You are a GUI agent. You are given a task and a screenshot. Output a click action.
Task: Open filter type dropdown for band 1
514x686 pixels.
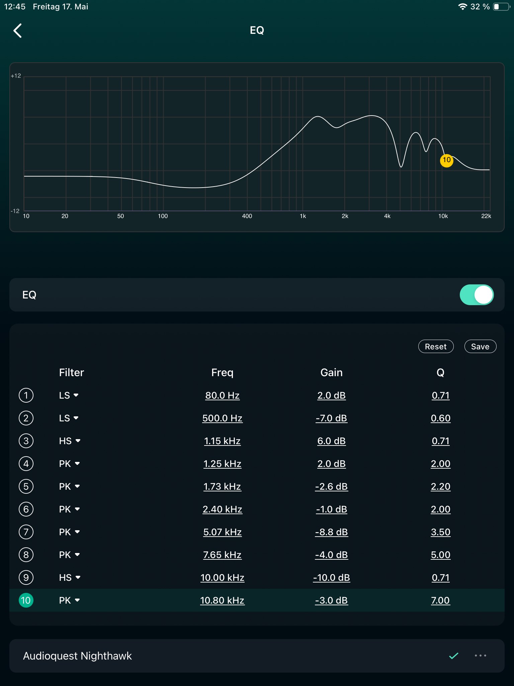click(x=69, y=395)
